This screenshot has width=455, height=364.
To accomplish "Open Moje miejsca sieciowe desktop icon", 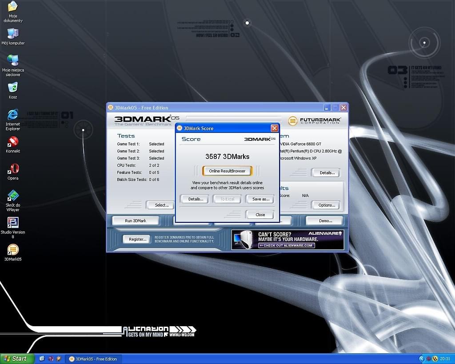I will [13, 65].
